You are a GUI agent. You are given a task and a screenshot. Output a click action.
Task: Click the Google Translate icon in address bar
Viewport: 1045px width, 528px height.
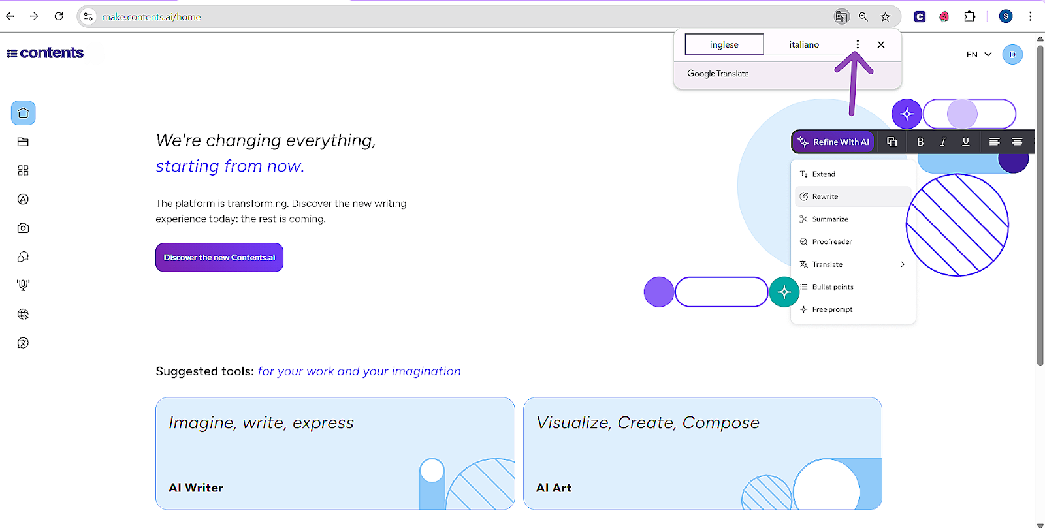841,17
